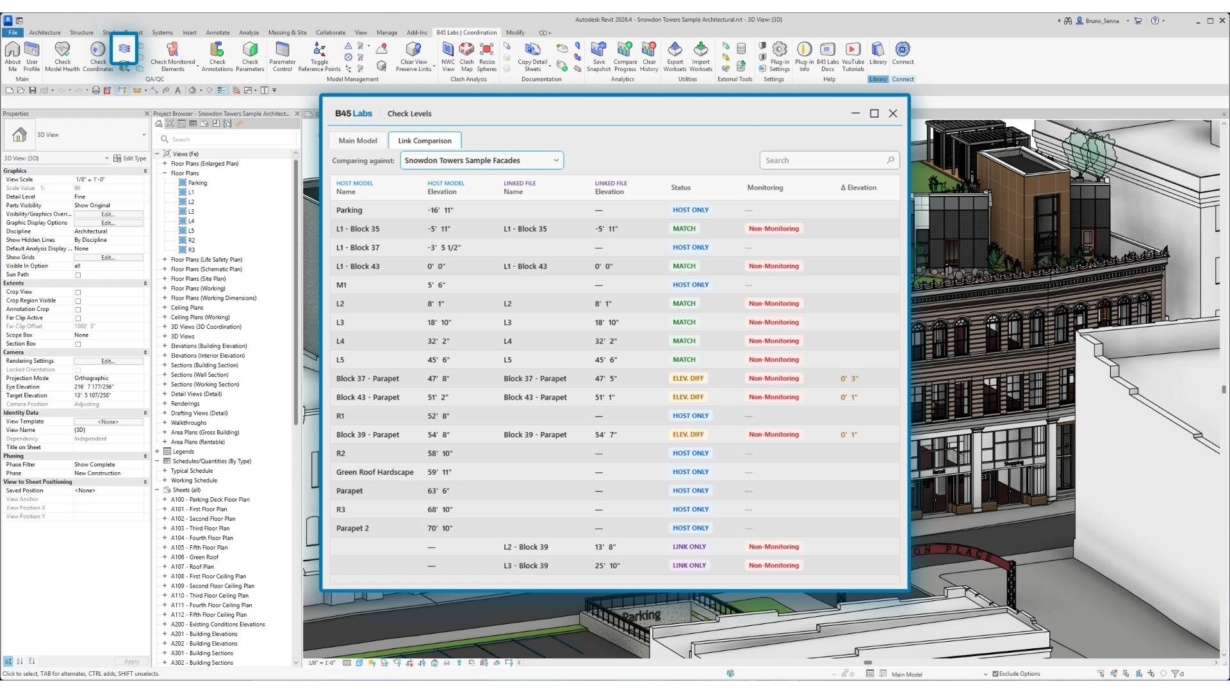
Task: Click the Check Levels search field
Action: coord(829,161)
